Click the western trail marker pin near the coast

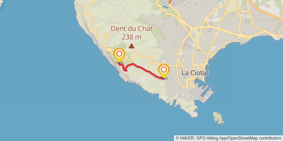coord(119,55)
